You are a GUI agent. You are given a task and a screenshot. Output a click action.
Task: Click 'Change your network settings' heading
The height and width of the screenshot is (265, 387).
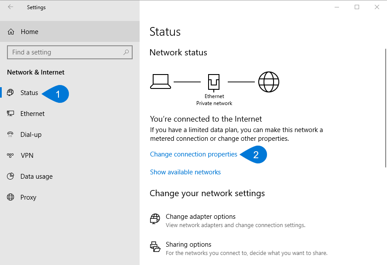pyautogui.click(x=207, y=194)
